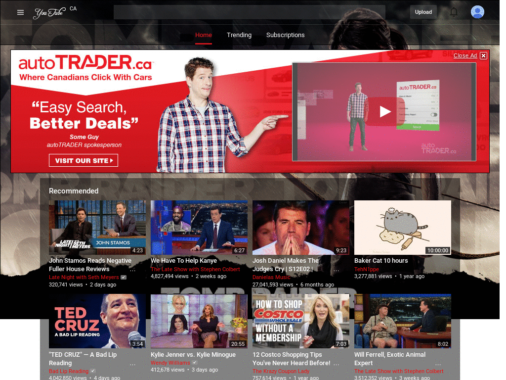This screenshot has height=380, width=506.
Task: Switch to the Subscriptions tab
Action: [285, 35]
